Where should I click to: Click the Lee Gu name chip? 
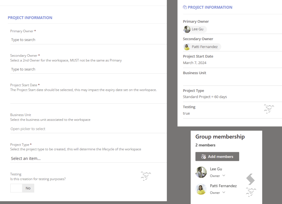point(195,29)
